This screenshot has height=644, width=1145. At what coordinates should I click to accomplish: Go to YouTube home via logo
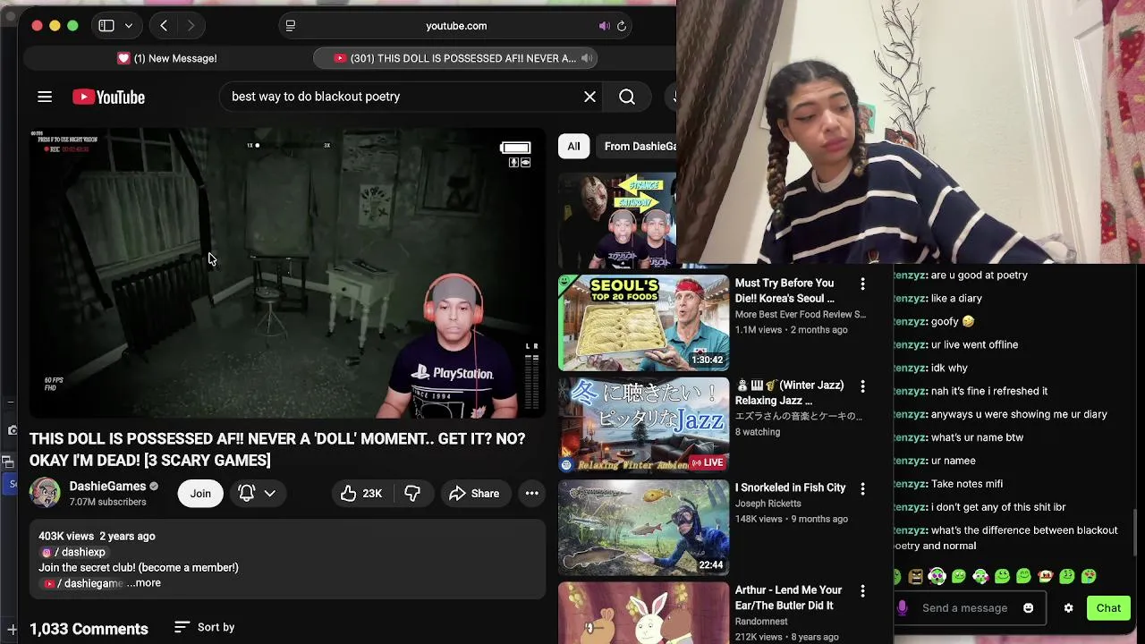108,97
